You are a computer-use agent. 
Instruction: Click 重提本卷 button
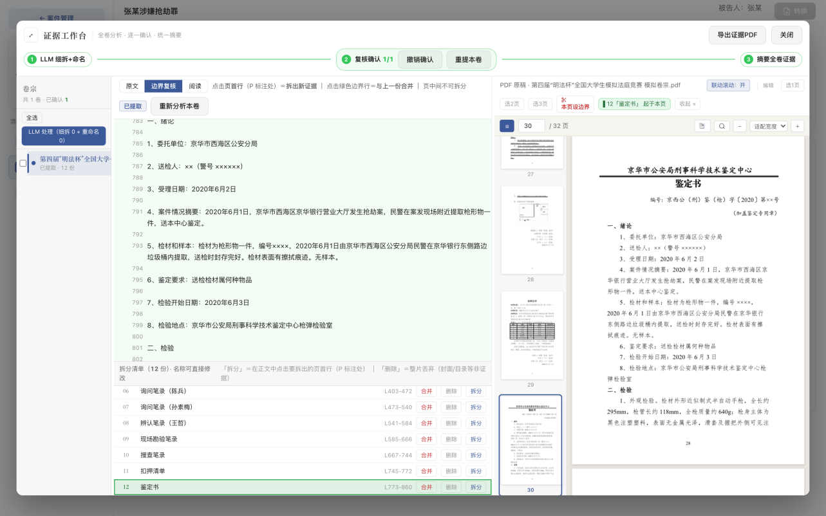click(x=469, y=59)
